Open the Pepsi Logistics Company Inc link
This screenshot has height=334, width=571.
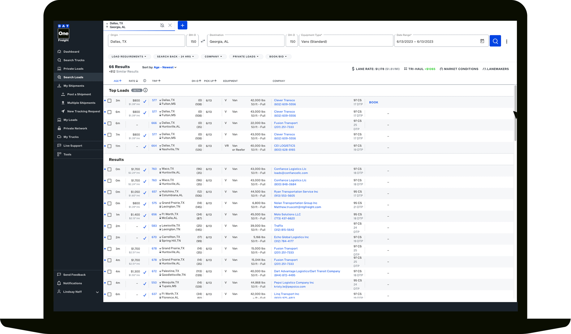[294, 283]
